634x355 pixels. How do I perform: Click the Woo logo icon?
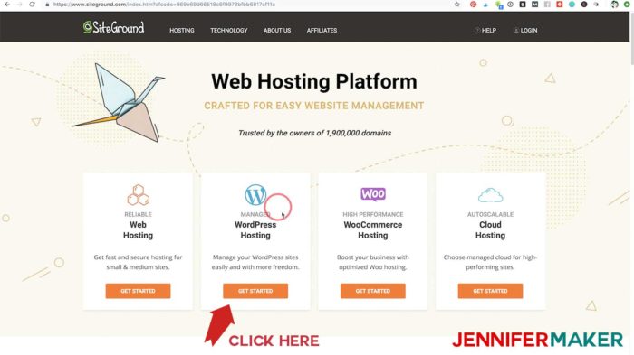pos(373,194)
